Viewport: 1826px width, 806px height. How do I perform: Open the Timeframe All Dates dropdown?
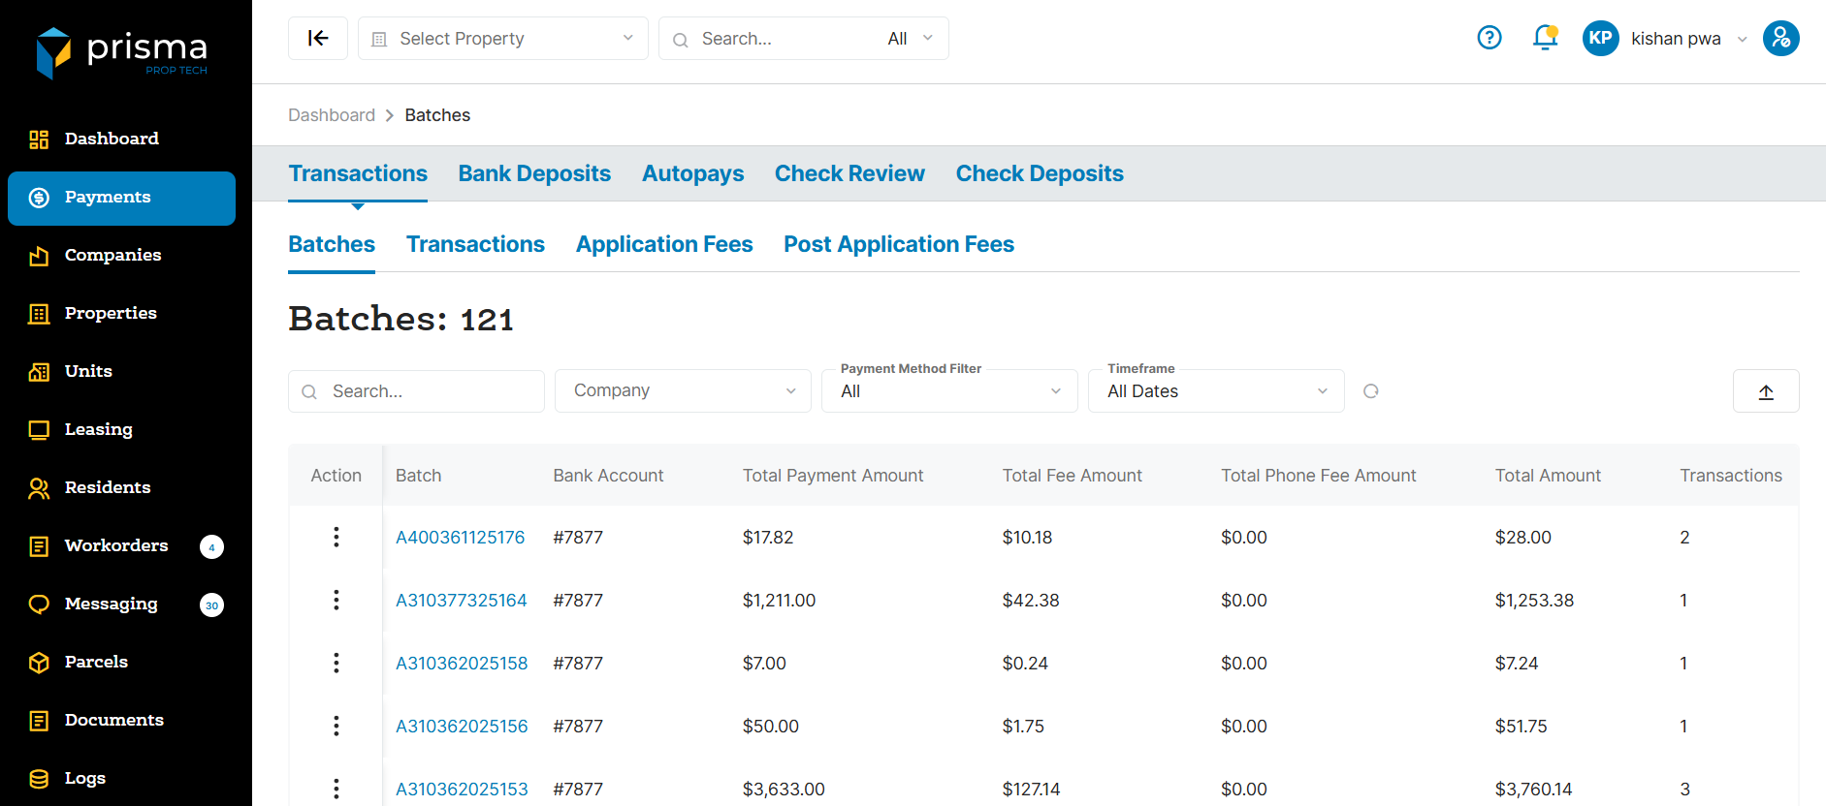(x=1215, y=391)
